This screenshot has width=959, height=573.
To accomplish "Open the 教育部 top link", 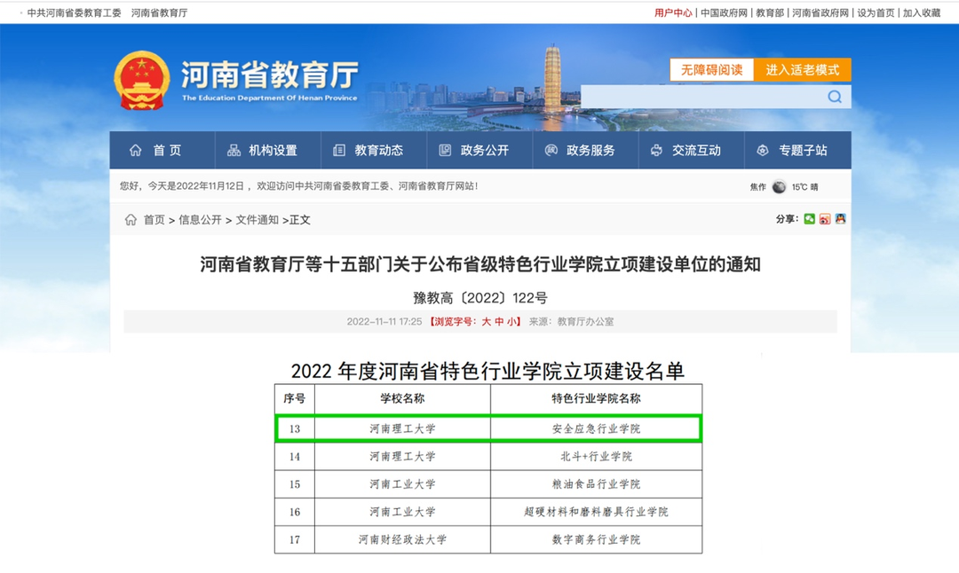I will point(770,12).
